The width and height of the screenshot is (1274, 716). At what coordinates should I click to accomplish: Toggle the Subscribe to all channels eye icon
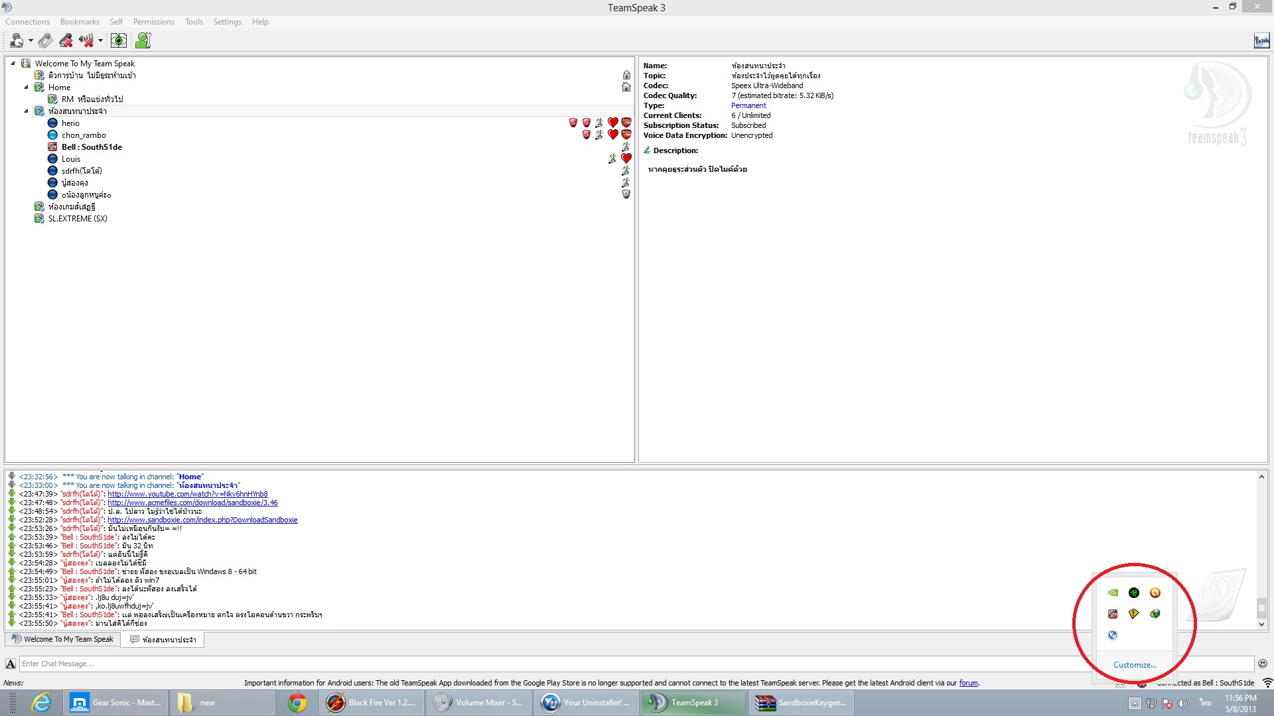click(x=118, y=41)
